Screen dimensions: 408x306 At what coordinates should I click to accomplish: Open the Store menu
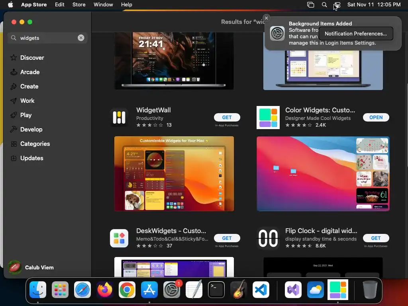pyautogui.click(x=79, y=4)
